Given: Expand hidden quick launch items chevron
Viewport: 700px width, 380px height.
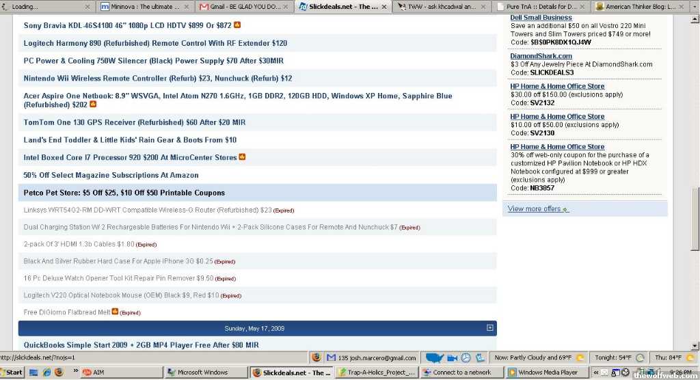Looking at the screenshot, I should [x=75, y=370].
